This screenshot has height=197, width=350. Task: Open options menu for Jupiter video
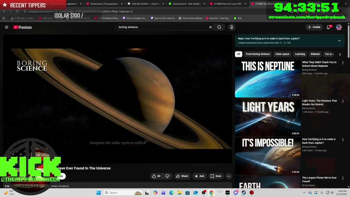coord(343,140)
